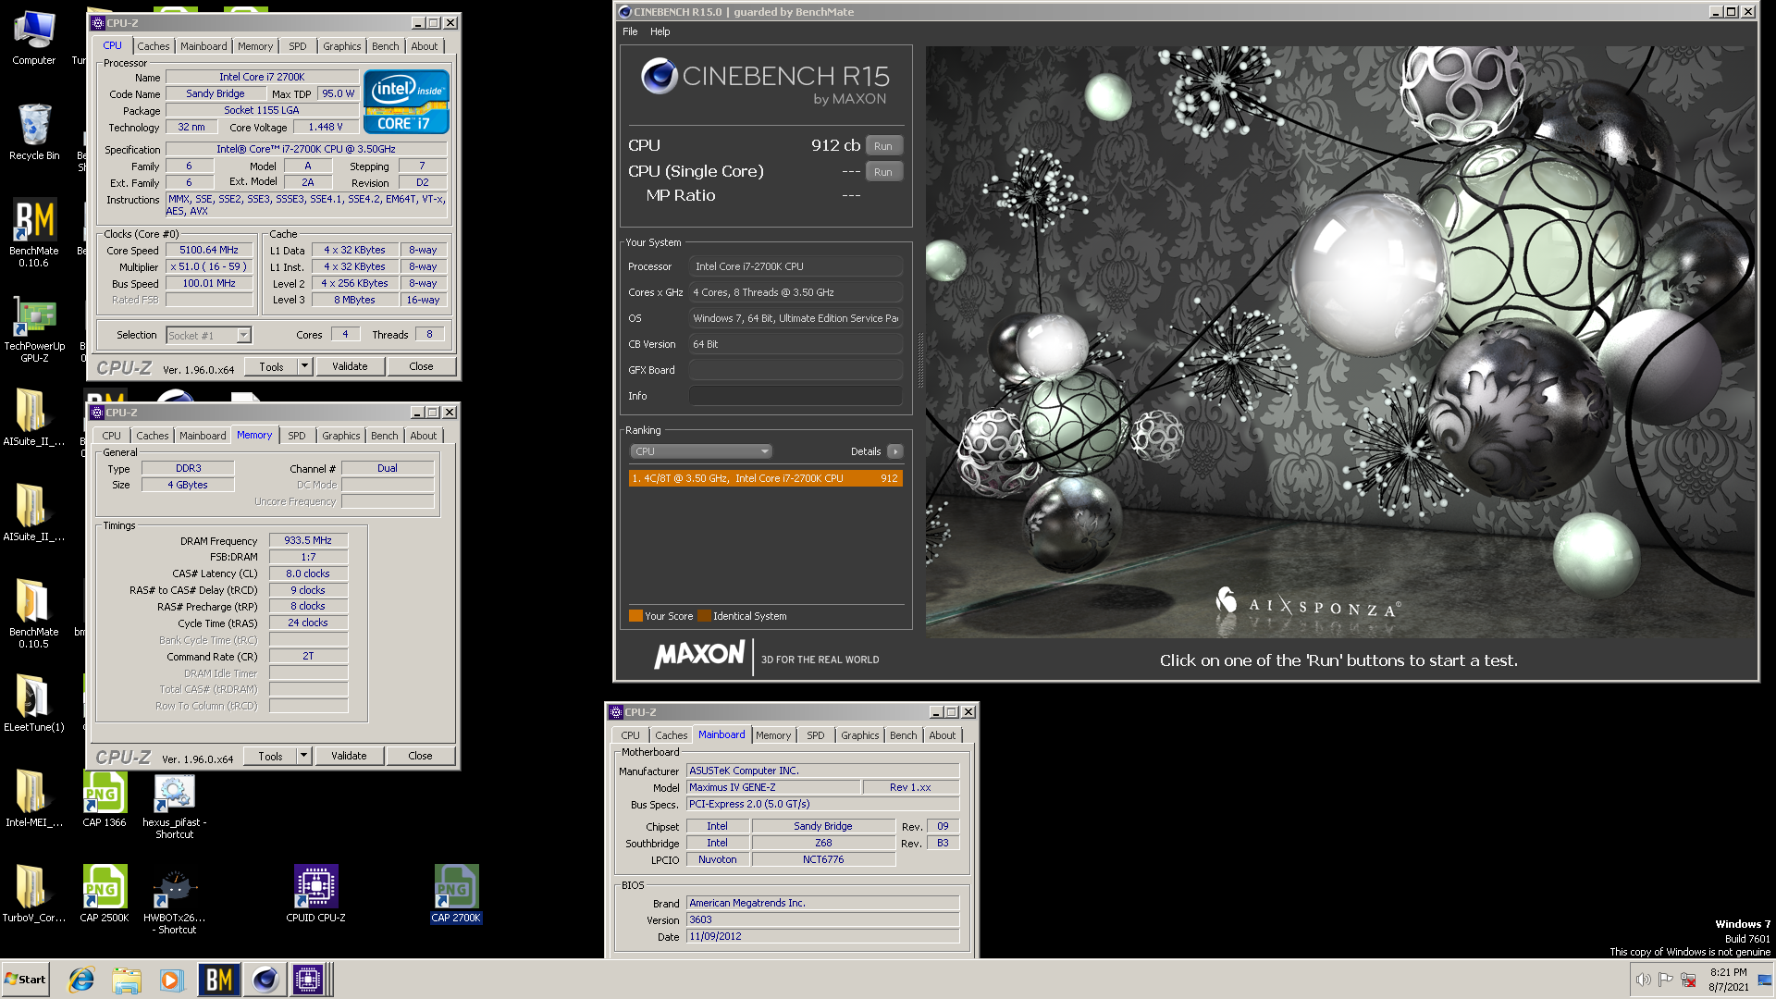The height and width of the screenshot is (999, 1776).
Task: Run the CPU benchmark in Cinebench
Action: pos(883,146)
